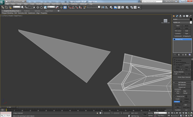Toggle the Percent Snap icon
The width and height of the screenshot is (193, 117).
coord(77,7)
